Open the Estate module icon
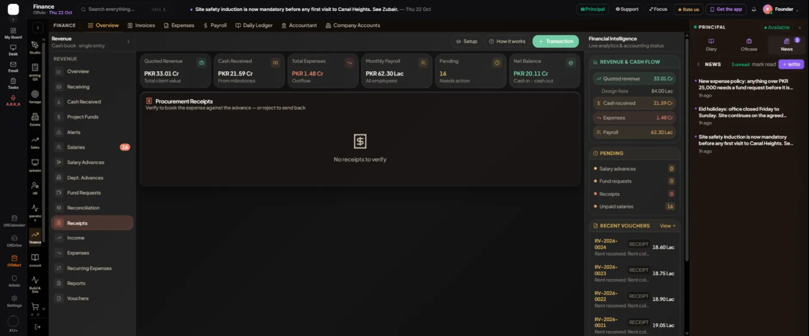The height and width of the screenshot is (336, 809). (35, 119)
